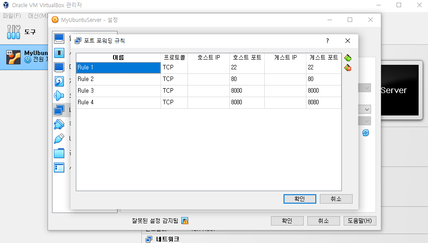Image resolution: width=428 pixels, height=243 pixels.
Task: Click guest port 80 cell of Rule 2
Action: 324,79
